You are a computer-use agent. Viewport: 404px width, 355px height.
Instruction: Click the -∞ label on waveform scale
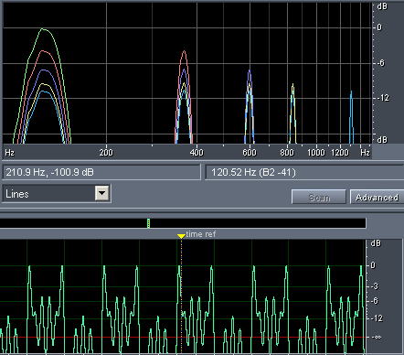pos(375,337)
